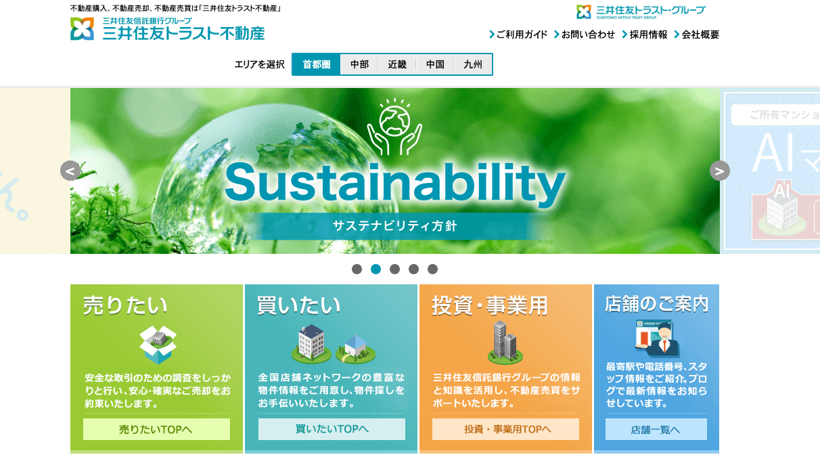
Task: Go to previous slide with left arrow
Action: (70, 171)
